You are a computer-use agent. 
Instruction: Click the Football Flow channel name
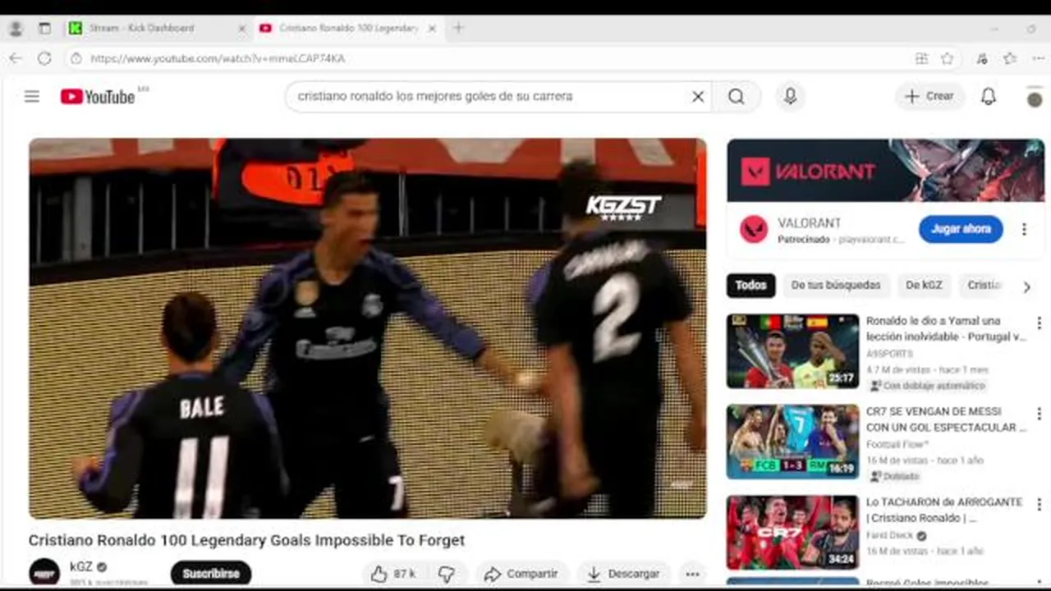coord(897,444)
